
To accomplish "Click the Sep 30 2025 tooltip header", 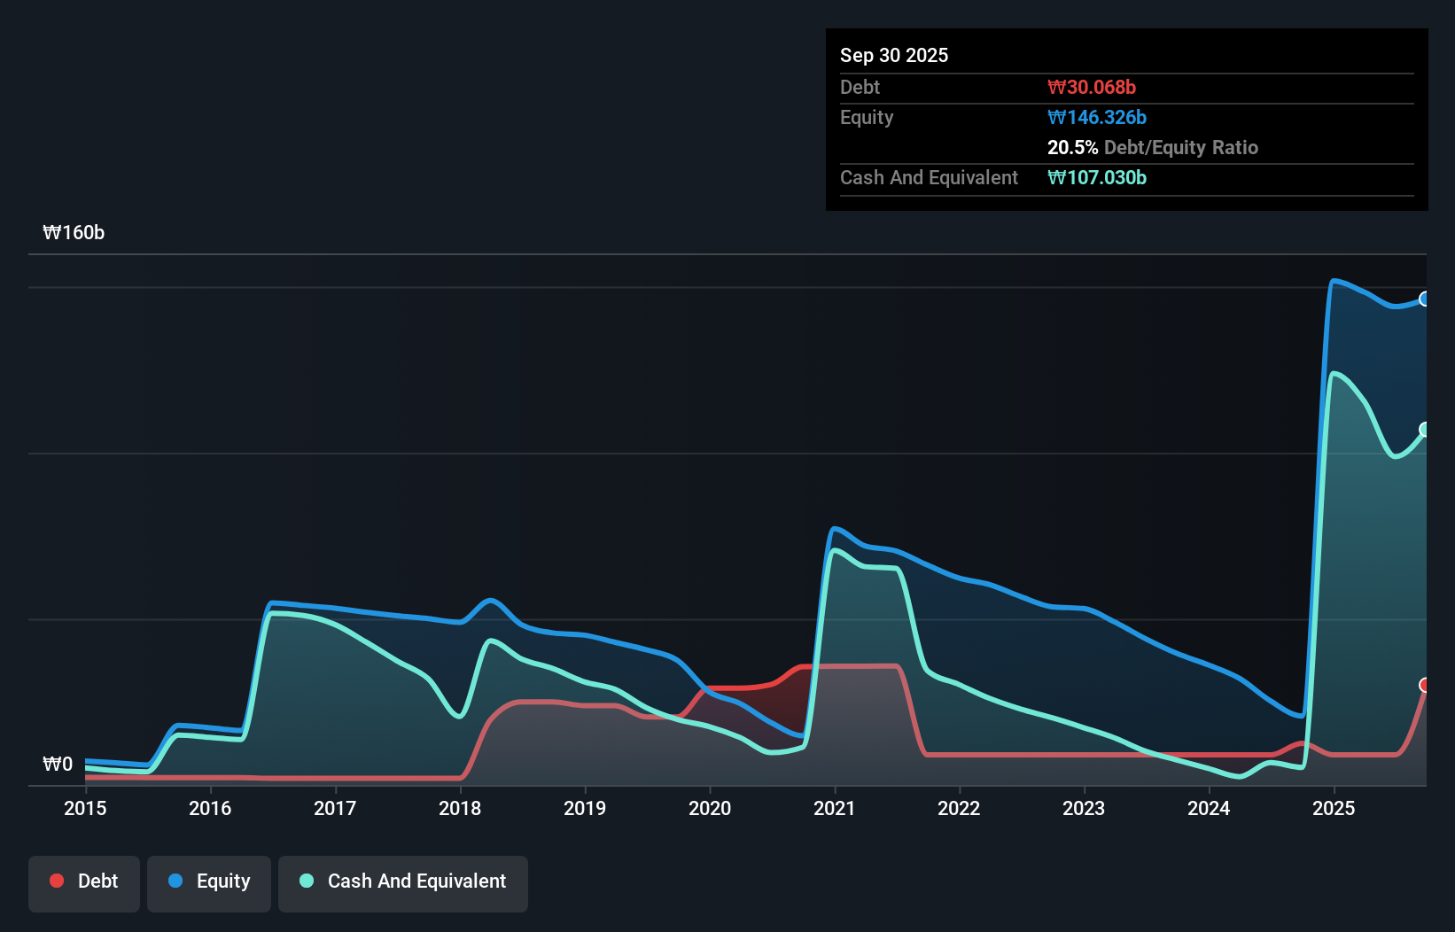I will click(894, 55).
